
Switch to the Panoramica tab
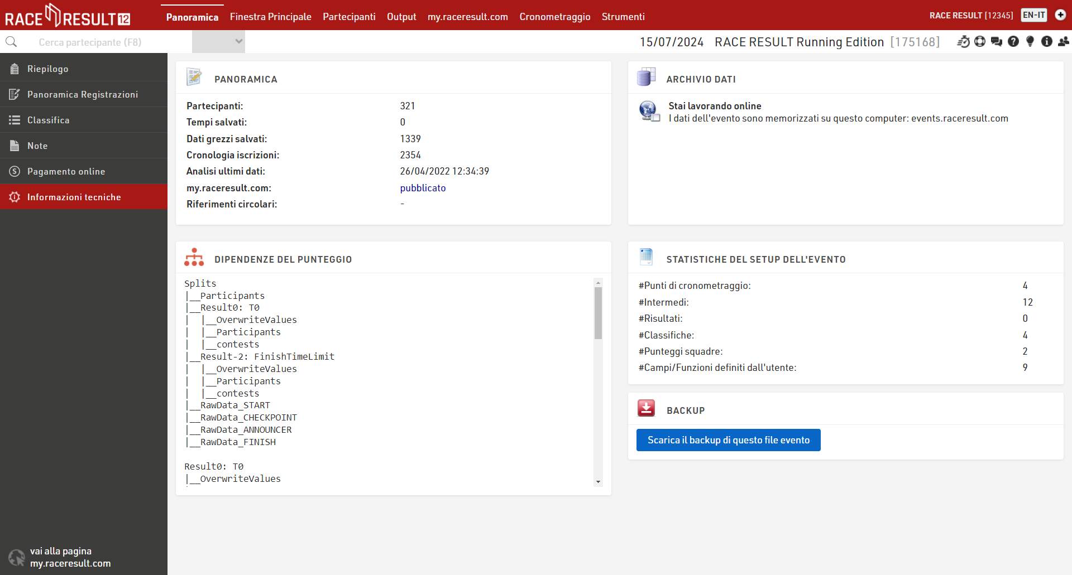click(x=192, y=17)
